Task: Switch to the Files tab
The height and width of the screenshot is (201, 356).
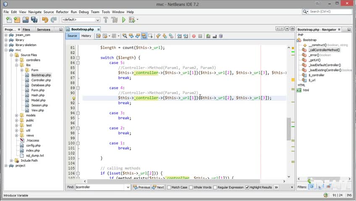Action: coord(26,29)
